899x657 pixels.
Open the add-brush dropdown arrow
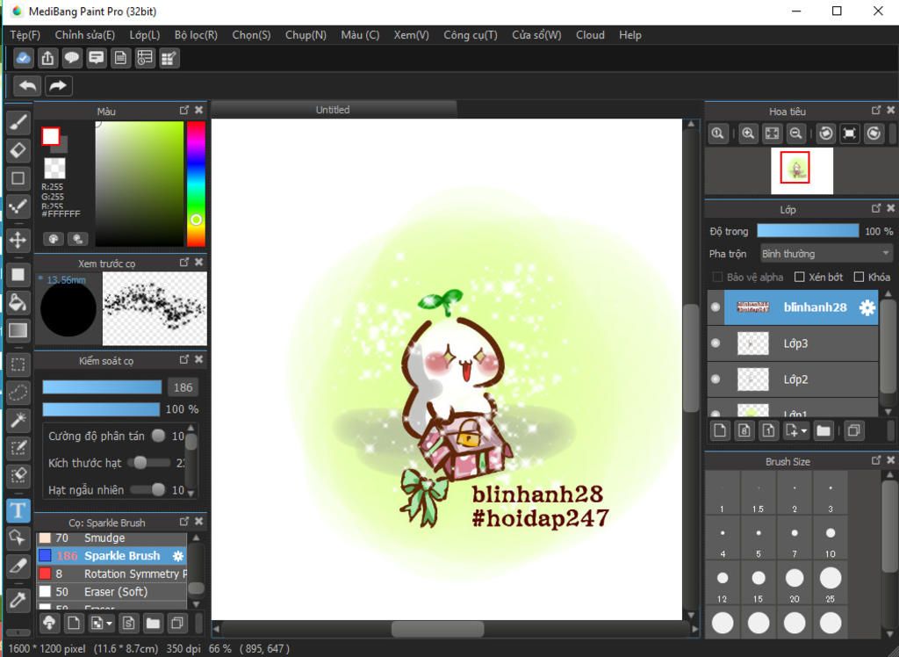click(109, 624)
